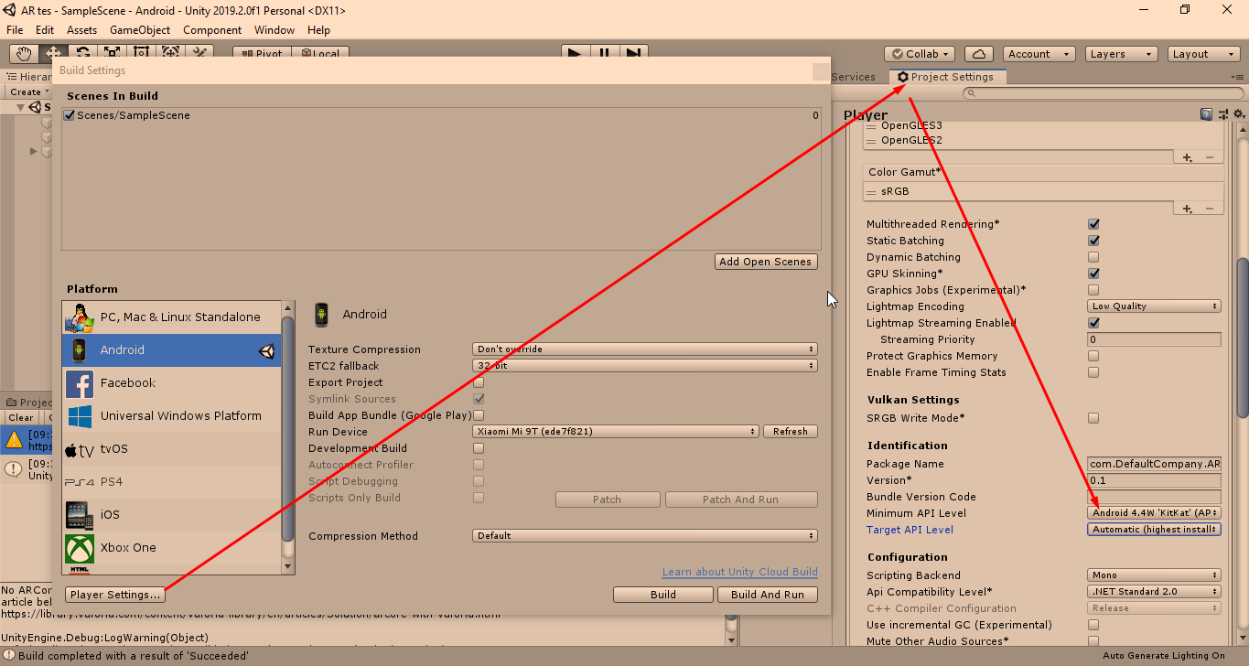Select PC, Mac & Linux Standalone platform
This screenshot has width=1249, height=666.
171,317
